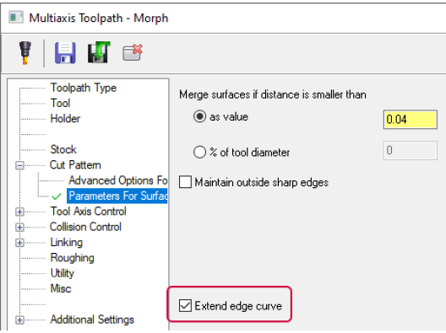Image resolution: width=446 pixels, height=333 pixels.
Task: Select '% of tool diameter' radio option
Action: click(199, 152)
